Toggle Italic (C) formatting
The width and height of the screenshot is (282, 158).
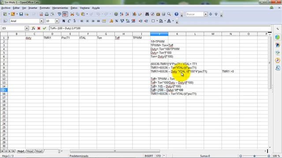pos(69,21)
